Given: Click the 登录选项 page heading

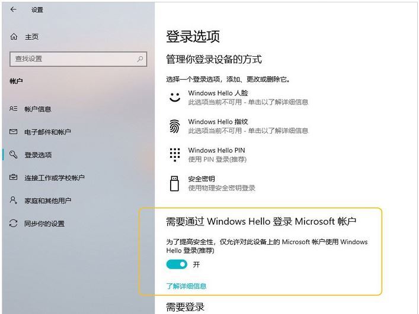Looking at the screenshot, I should 193,37.
